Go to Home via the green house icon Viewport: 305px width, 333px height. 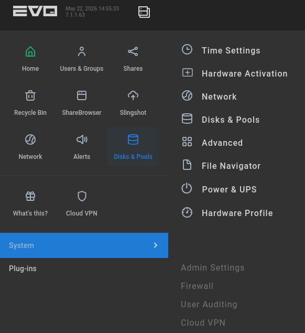30,51
